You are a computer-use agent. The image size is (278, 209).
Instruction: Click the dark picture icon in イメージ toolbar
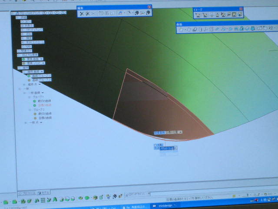pos(234,14)
